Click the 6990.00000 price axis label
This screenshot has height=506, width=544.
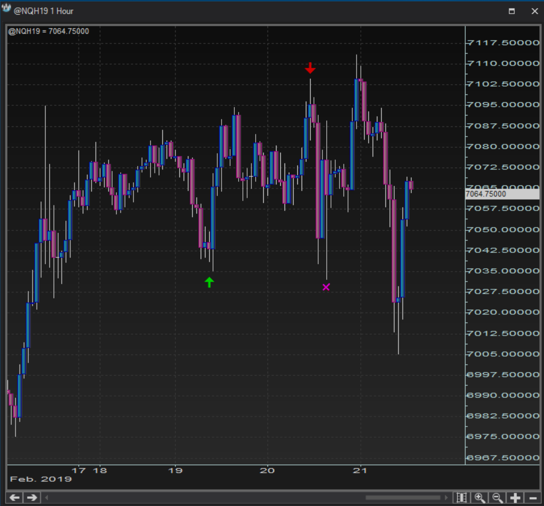(503, 395)
